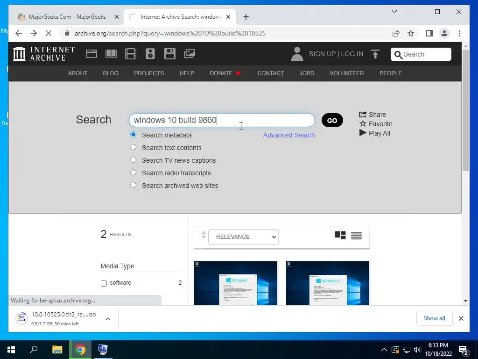Open the VOLUNTEER menu item

point(347,73)
